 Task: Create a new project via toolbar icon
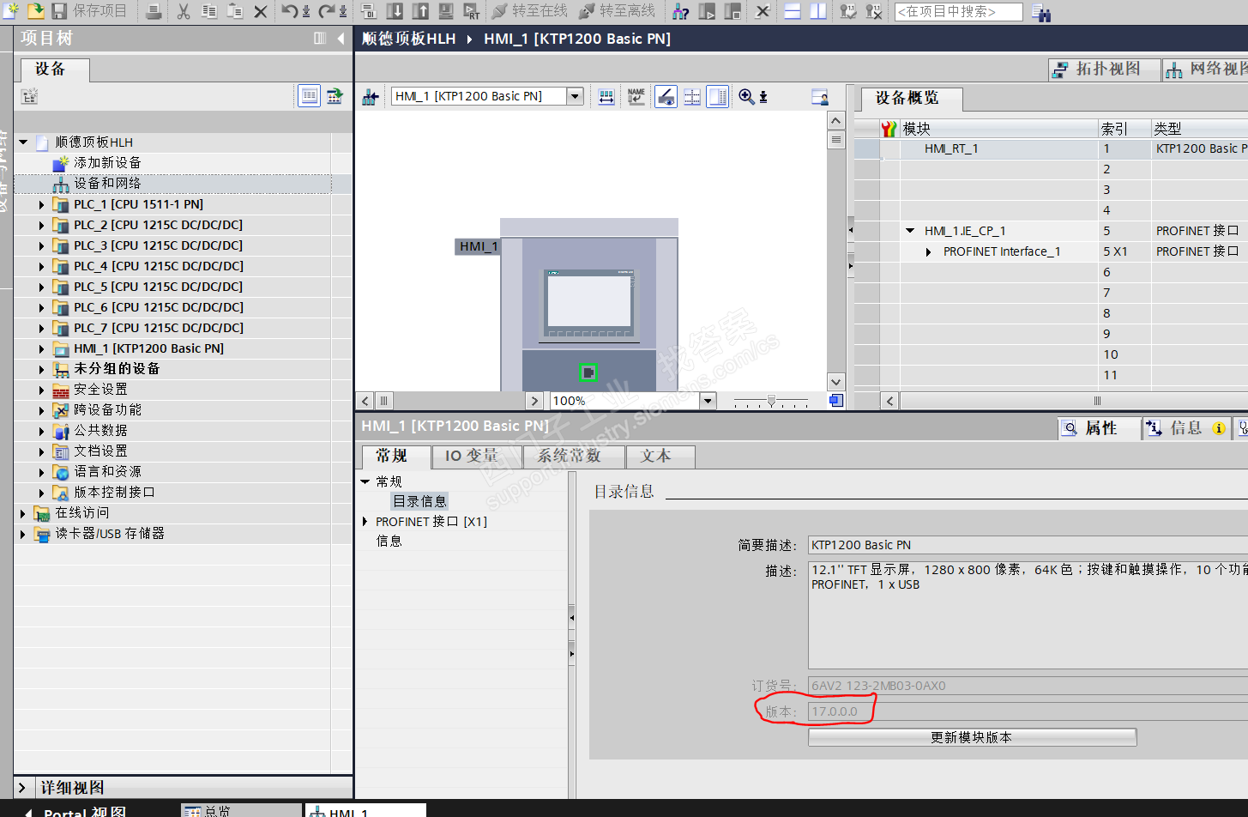tap(11, 11)
